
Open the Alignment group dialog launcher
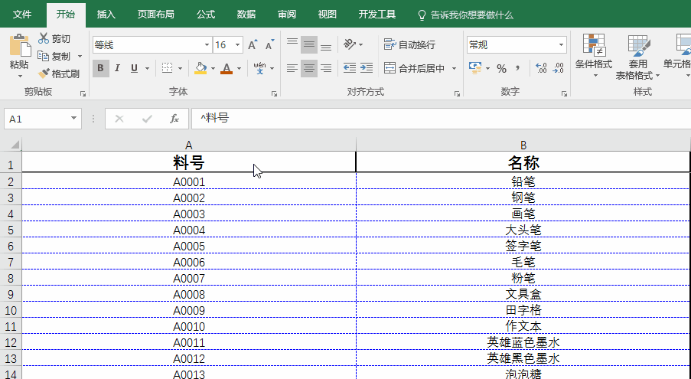point(457,94)
